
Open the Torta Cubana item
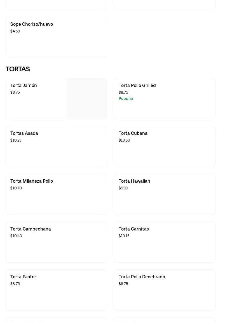[x=165, y=146]
